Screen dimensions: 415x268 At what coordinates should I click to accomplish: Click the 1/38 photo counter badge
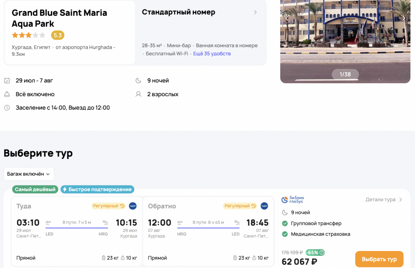(345, 74)
